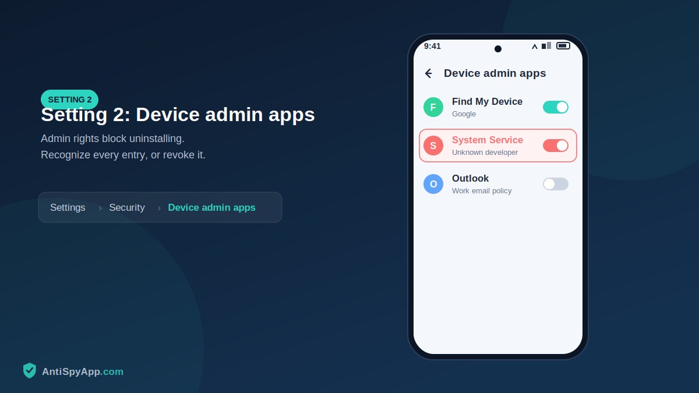Screen dimensions: 699x393
Task: Turn off the System Service admin toggle
Action: 556,146
